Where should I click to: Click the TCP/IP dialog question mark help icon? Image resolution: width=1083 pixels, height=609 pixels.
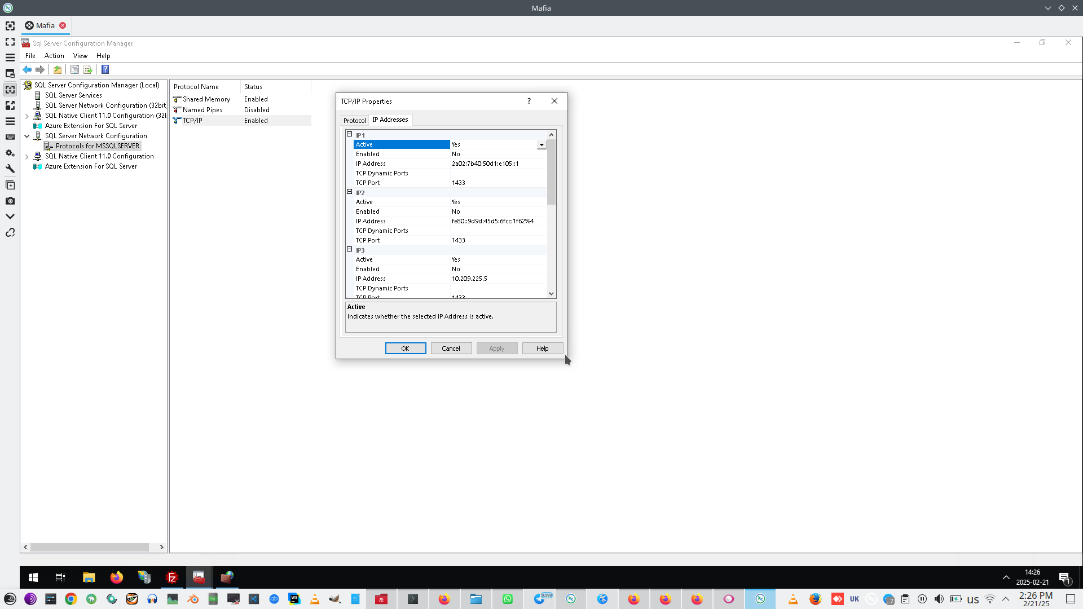[x=529, y=101]
